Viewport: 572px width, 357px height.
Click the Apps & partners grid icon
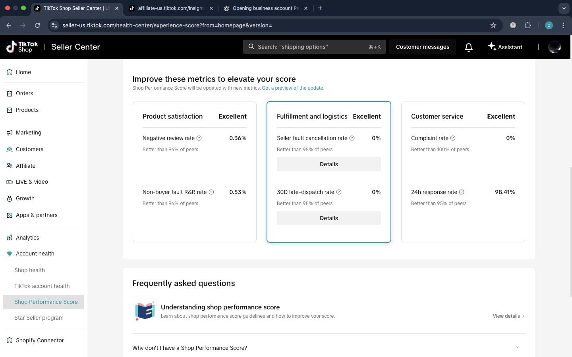pyautogui.click(x=10, y=215)
